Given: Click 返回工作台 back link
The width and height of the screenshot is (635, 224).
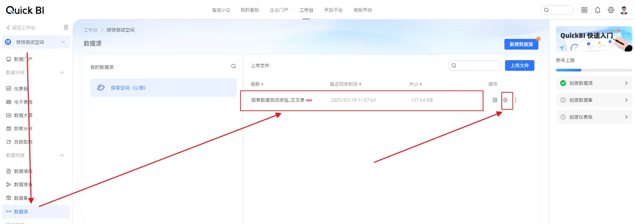Looking at the screenshot, I should [21, 28].
